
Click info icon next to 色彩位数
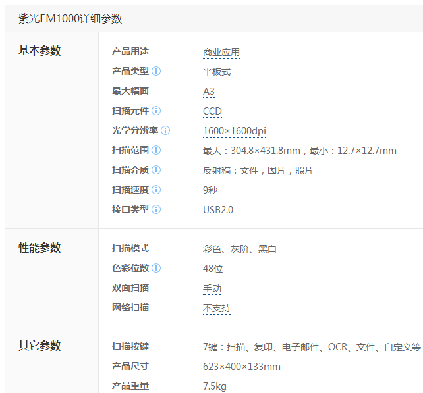click(x=156, y=268)
